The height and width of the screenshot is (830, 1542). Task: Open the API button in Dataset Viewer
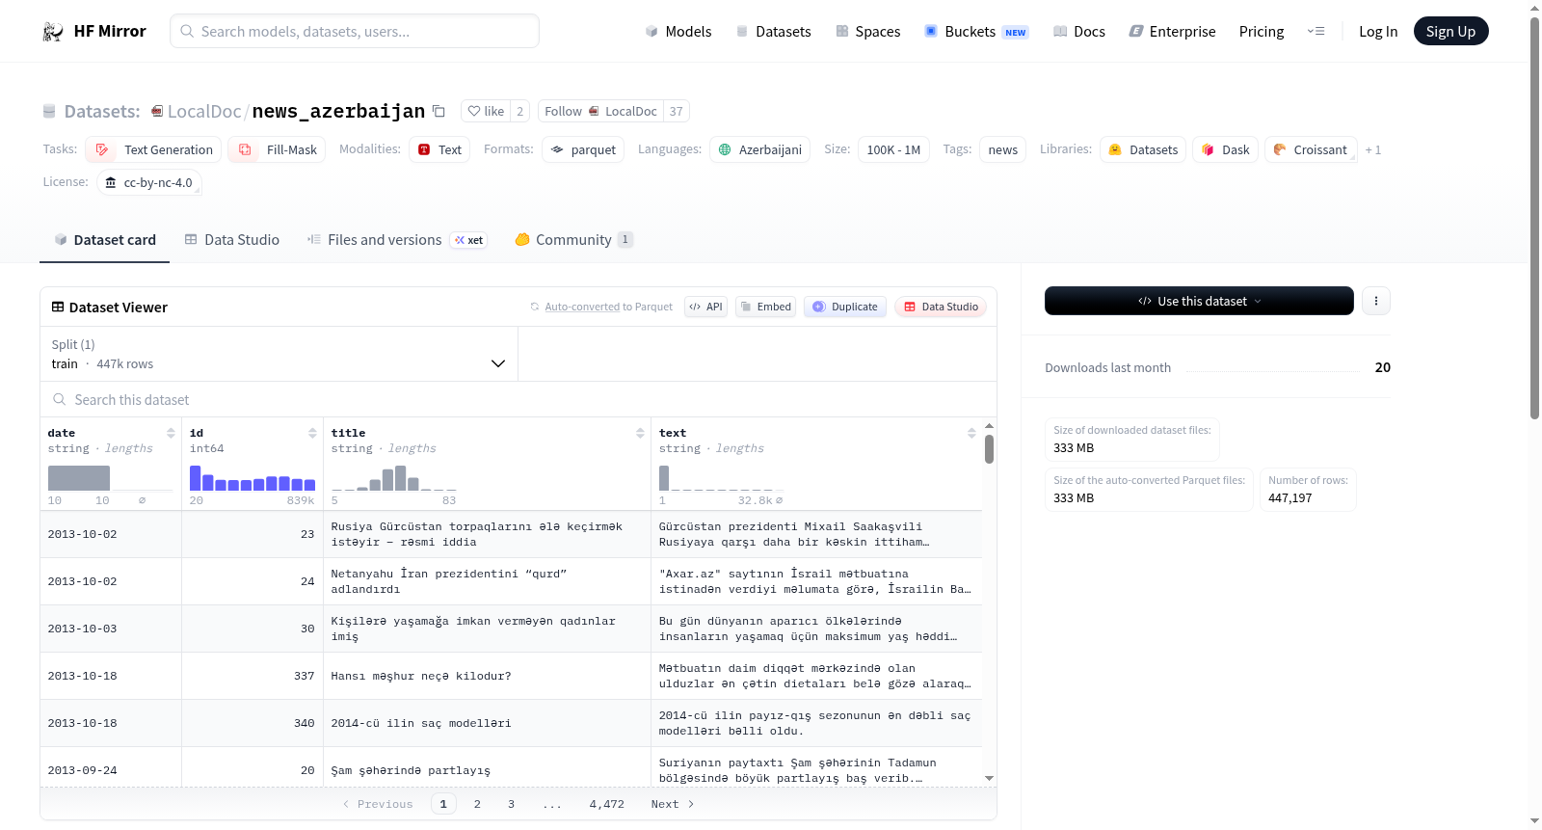click(x=705, y=307)
